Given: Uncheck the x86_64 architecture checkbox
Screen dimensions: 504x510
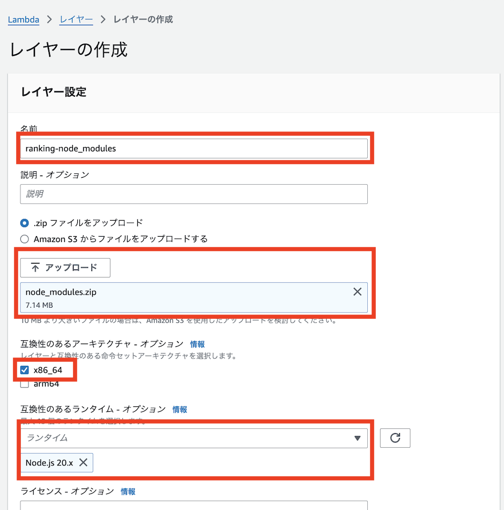Looking at the screenshot, I should tap(24, 370).
